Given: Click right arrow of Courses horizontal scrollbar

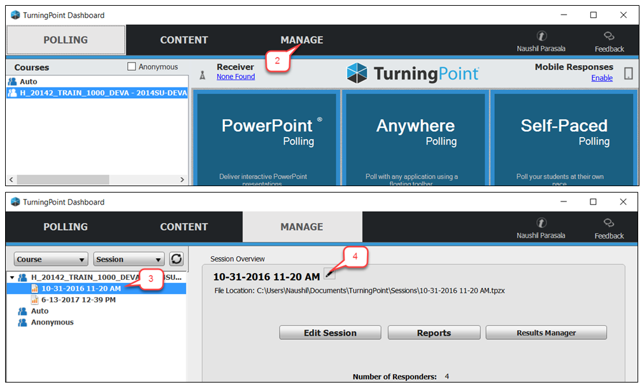Looking at the screenshot, I should 182,180.
